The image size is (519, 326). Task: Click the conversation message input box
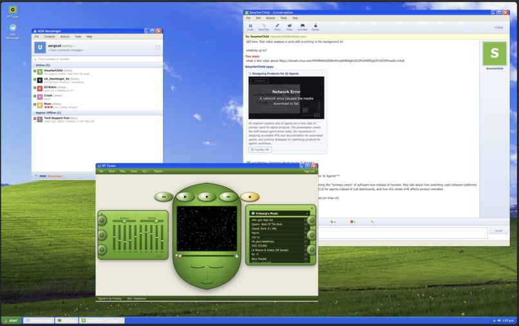(403, 233)
